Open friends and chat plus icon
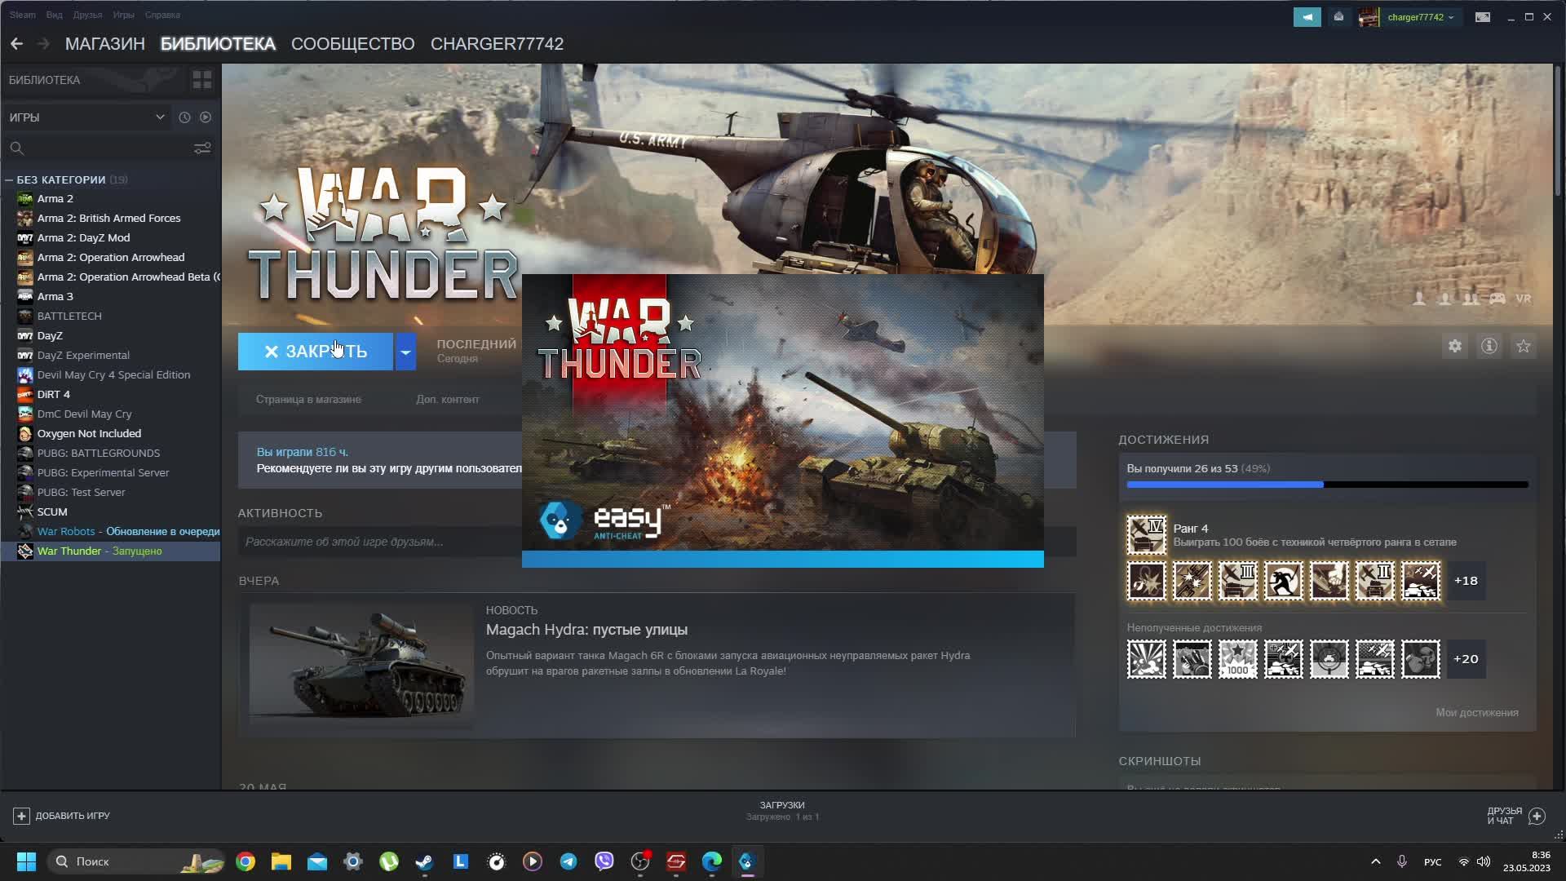This screenshot has width=1566, height=881. coord(1537,816)
